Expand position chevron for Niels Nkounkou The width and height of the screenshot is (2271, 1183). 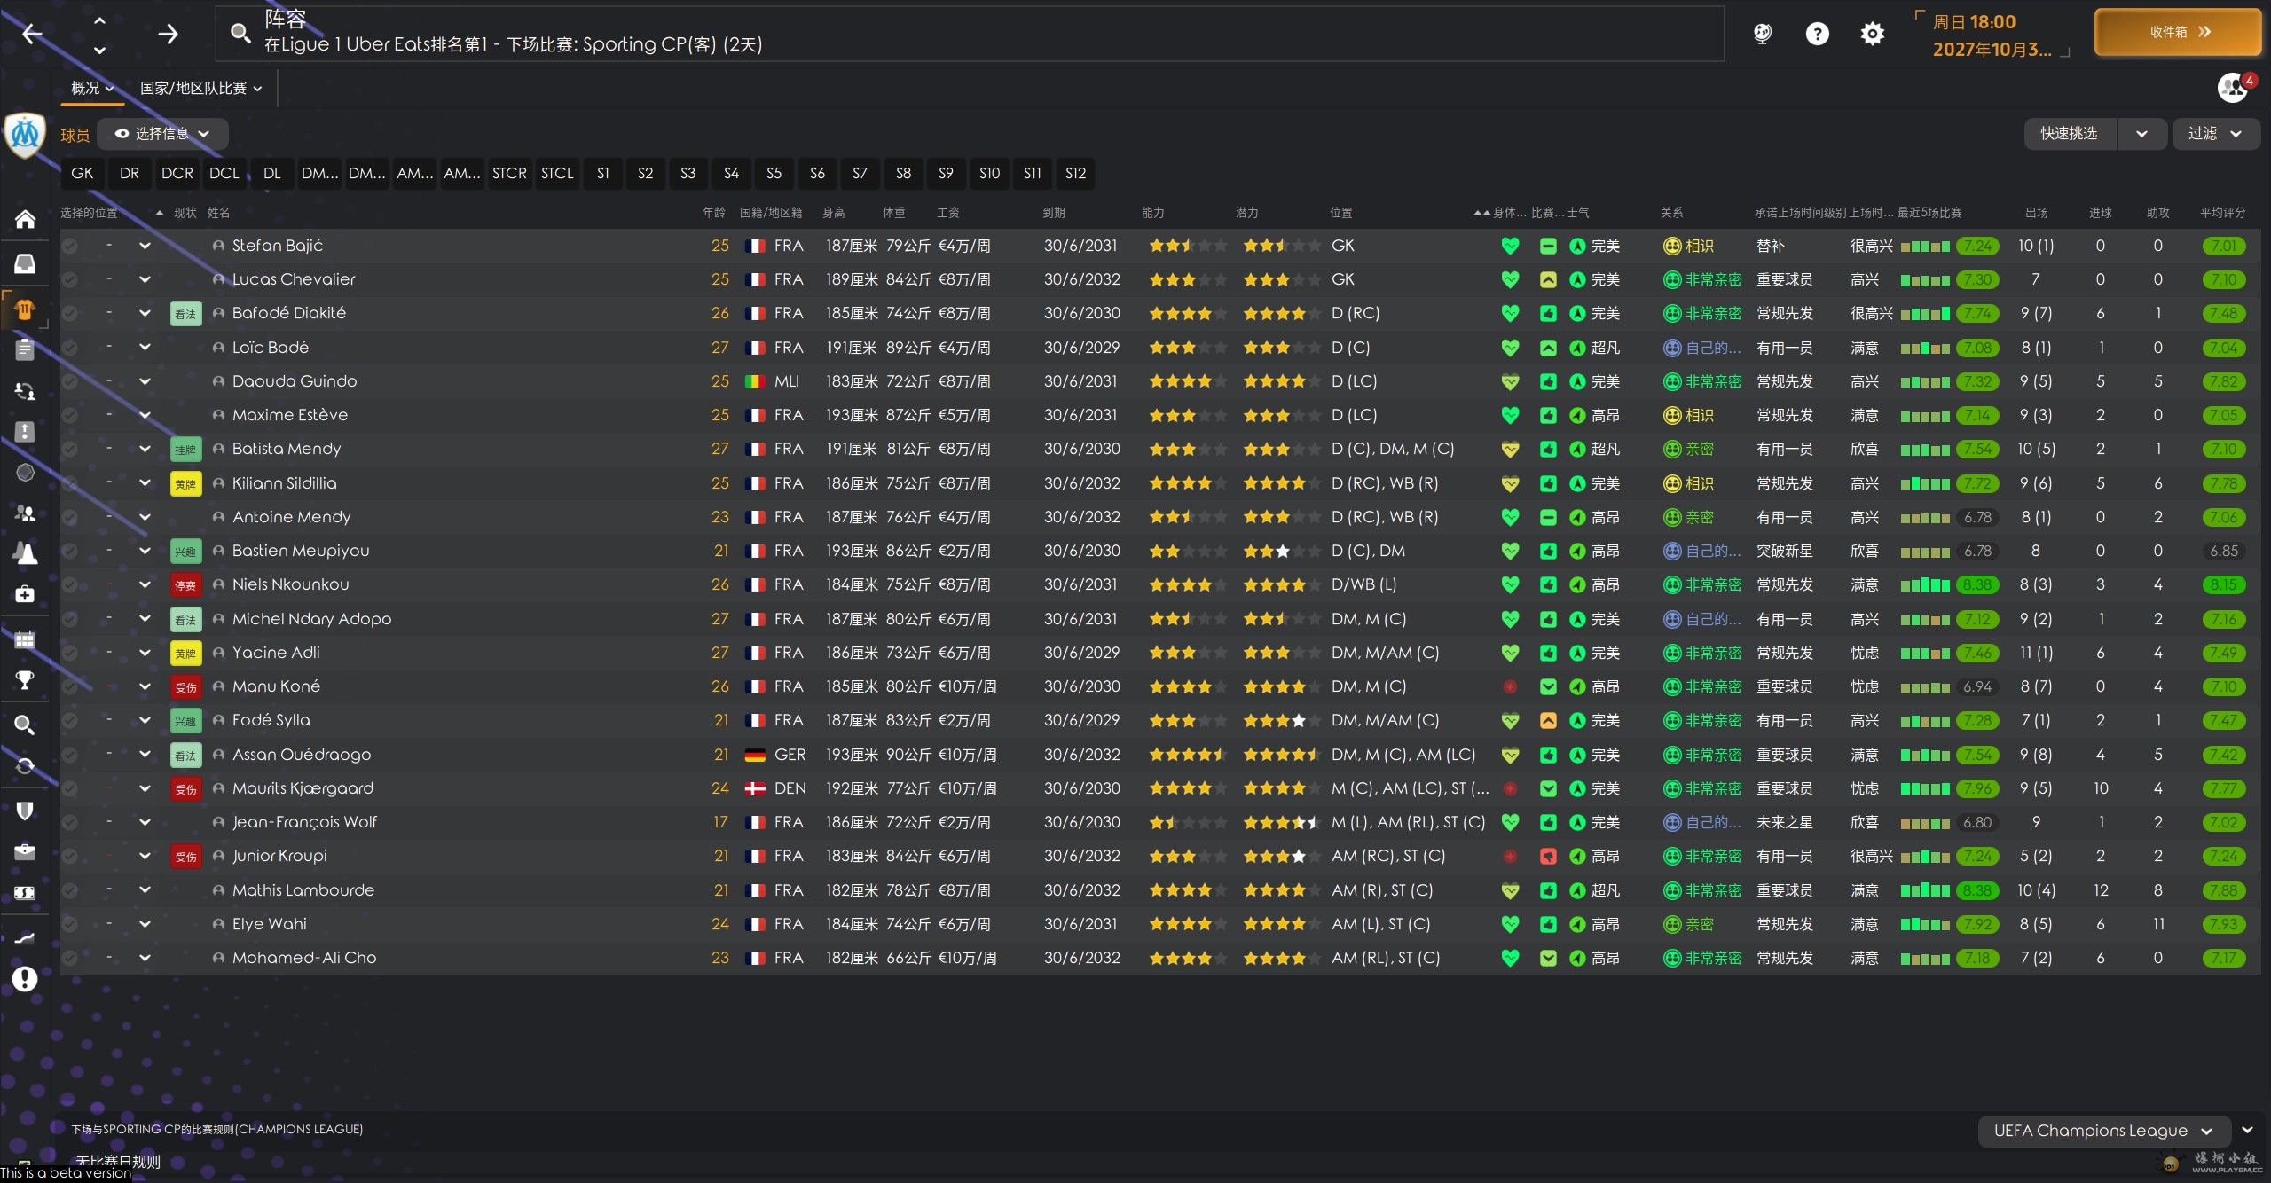145,584
